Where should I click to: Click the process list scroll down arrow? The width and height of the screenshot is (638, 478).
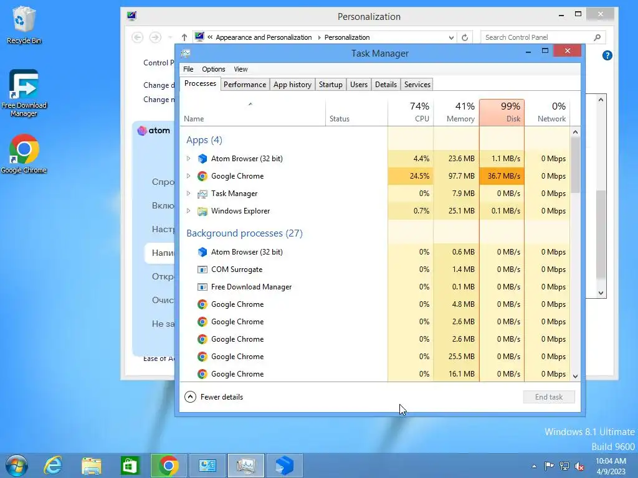point(575,376)
